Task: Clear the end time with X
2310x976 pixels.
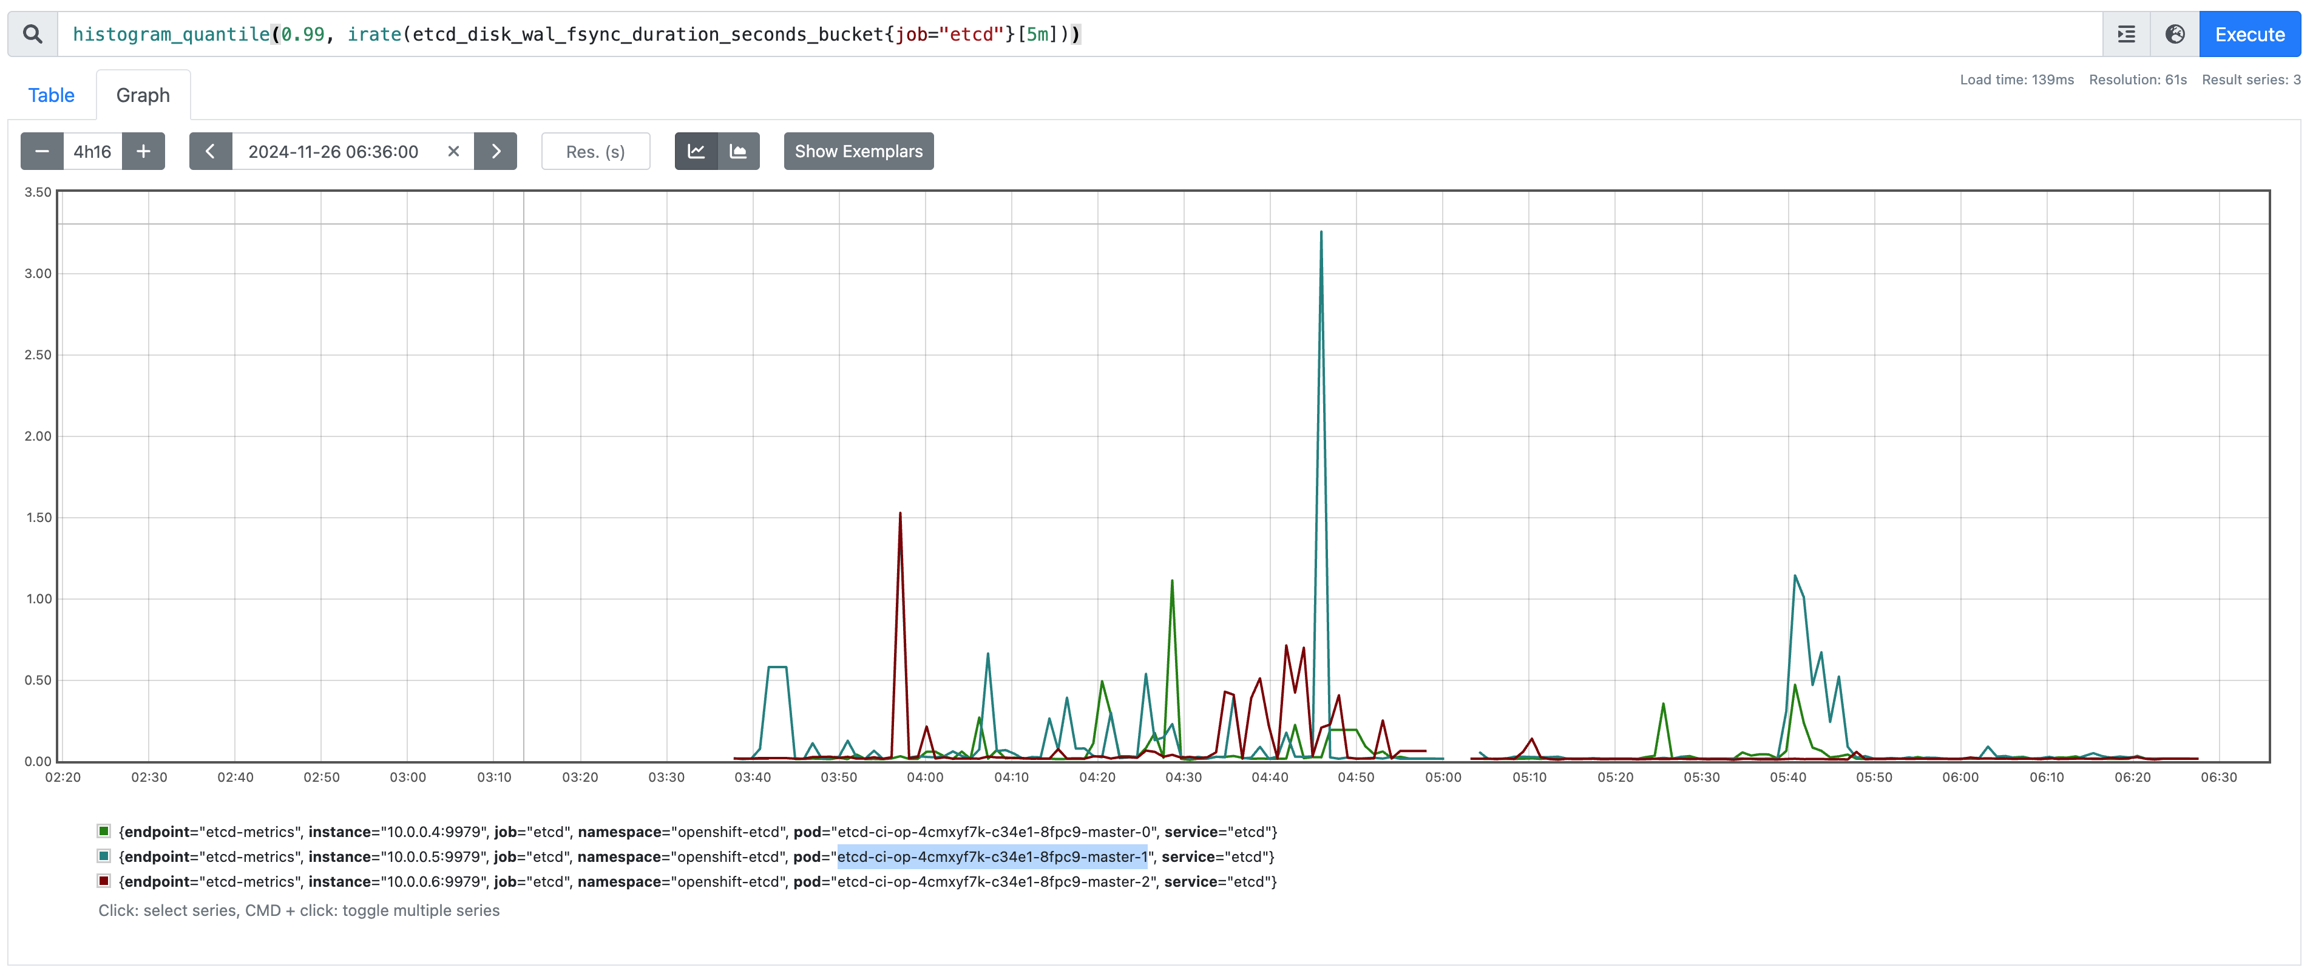Action: pos(454,152)
